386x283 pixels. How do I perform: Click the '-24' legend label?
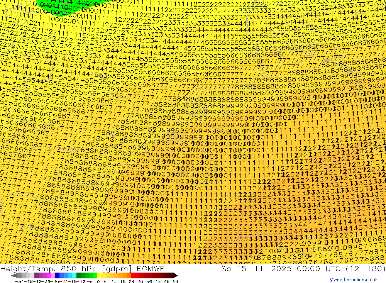pyautogui.click(x=64, y=281)
